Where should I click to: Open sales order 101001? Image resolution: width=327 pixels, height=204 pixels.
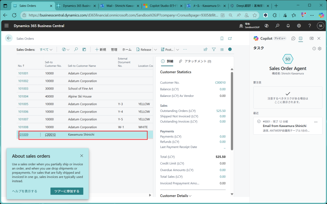[x=23, y=73]
